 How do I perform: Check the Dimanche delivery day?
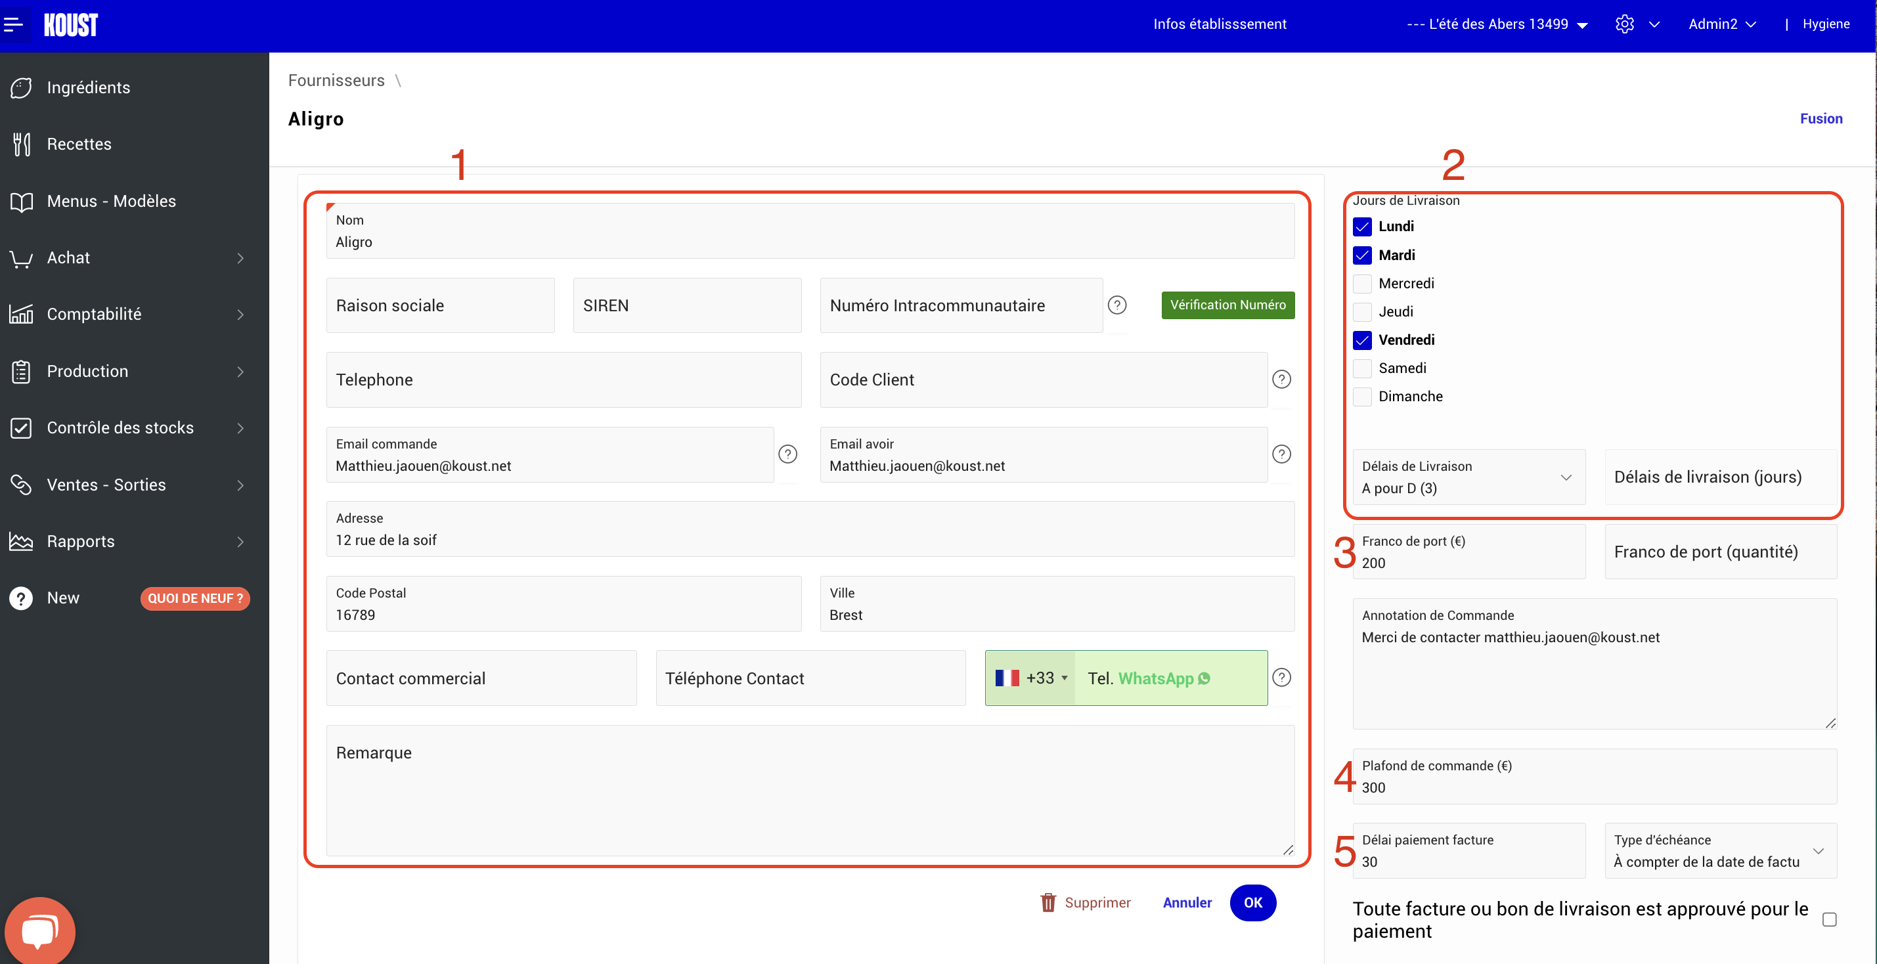point(1362,397)
